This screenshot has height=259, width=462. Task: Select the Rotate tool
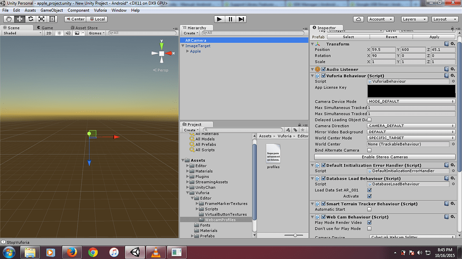pyautogui.click(x=31, y=19)
